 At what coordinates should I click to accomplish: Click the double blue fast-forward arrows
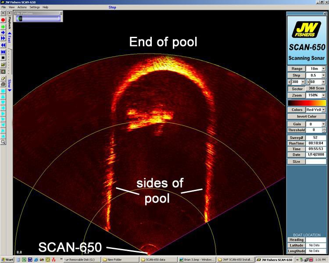click(3, 39)
